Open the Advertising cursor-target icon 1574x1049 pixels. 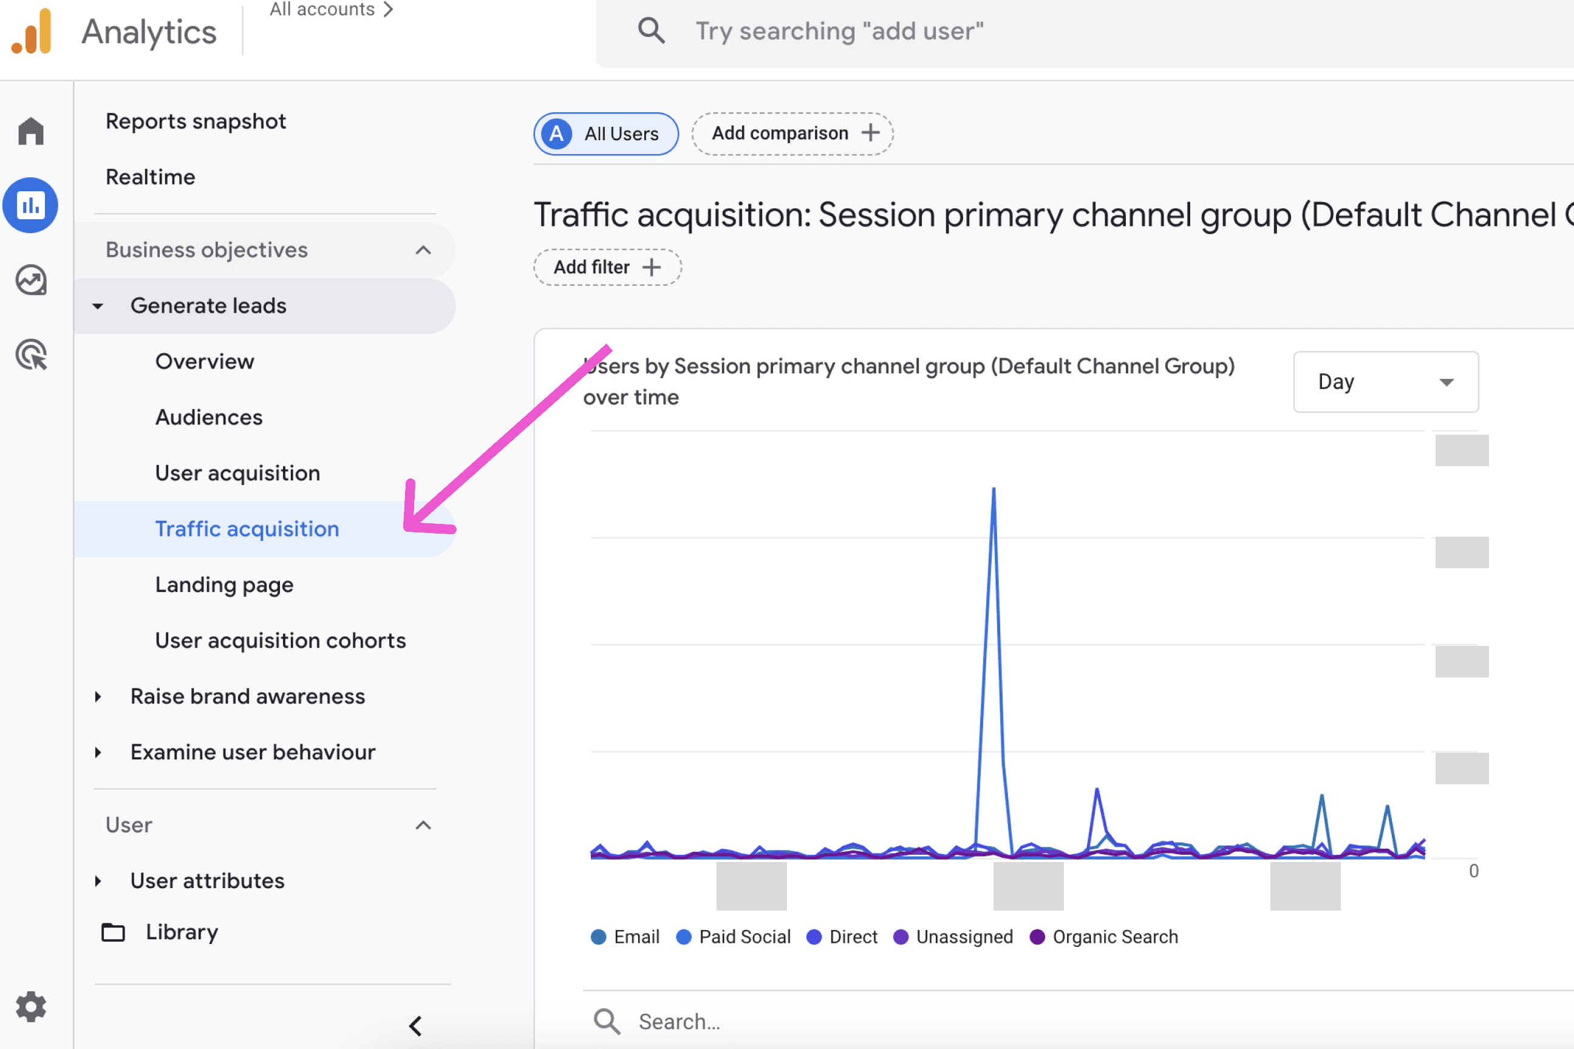[x=31, y=355]
